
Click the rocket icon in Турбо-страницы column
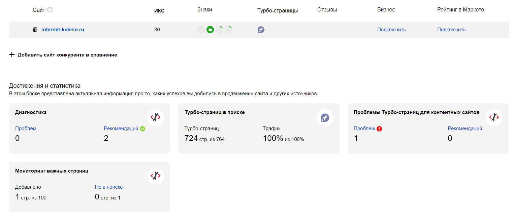point(261,30)
